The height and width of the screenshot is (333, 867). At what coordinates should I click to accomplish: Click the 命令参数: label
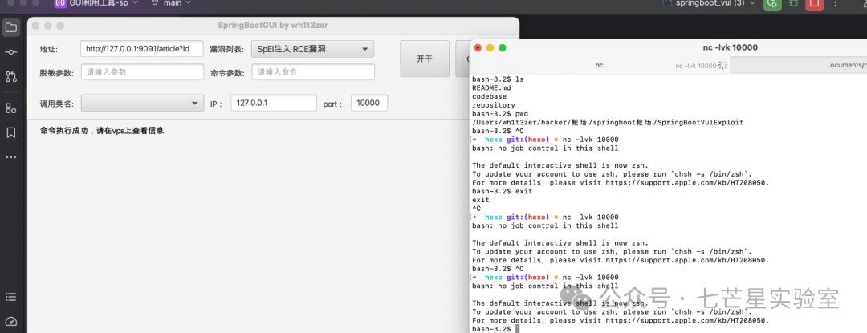click(x=227, y=72)
